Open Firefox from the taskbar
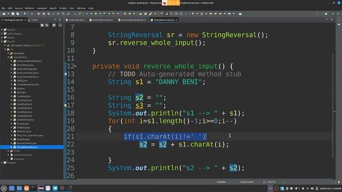The image size is (342, 192). tap(26, 188)
